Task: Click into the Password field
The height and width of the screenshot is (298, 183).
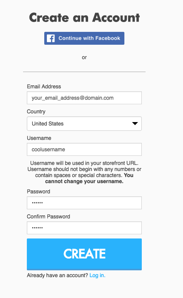Action: (84, 203)
